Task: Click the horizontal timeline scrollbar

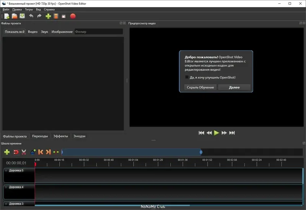Action: click(112, 205)
